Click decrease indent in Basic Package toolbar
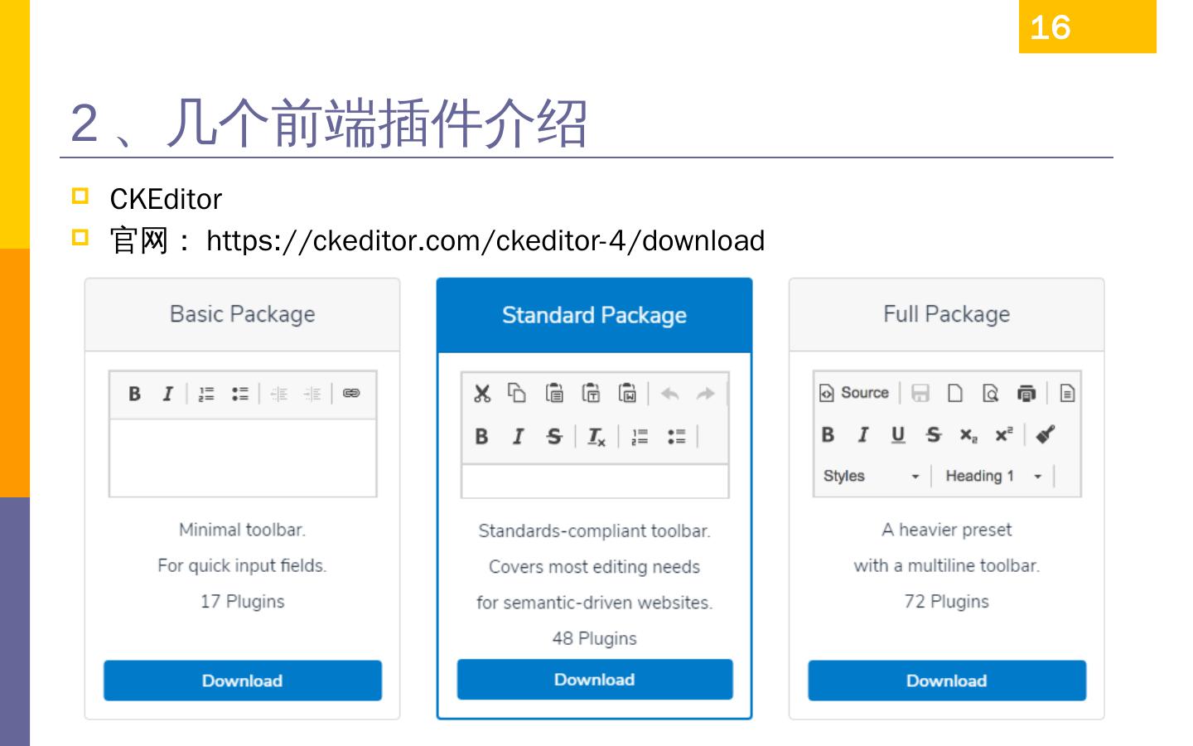 pyautogui.click(x=279, y=394)
